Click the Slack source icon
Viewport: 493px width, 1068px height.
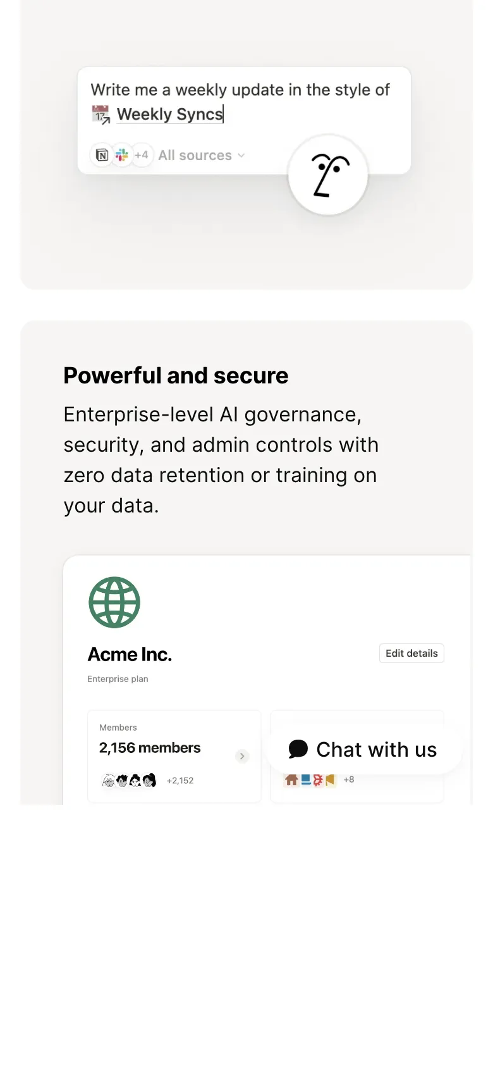[x=122, y=155]
